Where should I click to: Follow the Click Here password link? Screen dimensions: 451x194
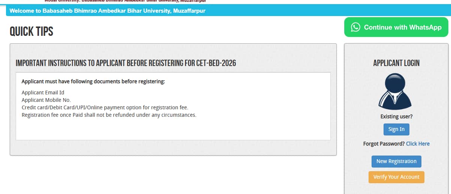coord(418,144)
